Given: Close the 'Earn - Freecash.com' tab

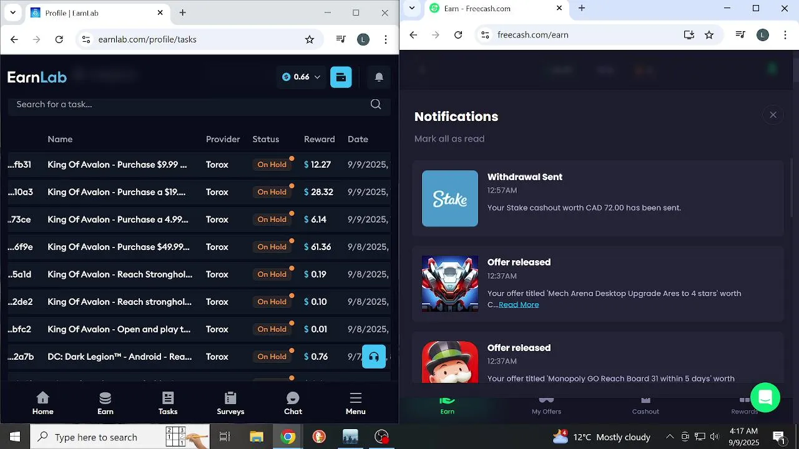Looking at the screenshot, I should 559,8.
